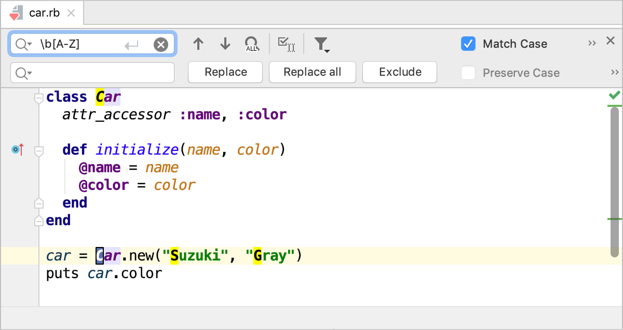The image size is (623, 330).
Task: Toggle the search-in-selection icon
Action: click(286, 44)
